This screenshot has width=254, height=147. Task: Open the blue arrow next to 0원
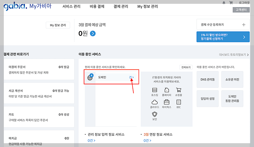(92, 33)
